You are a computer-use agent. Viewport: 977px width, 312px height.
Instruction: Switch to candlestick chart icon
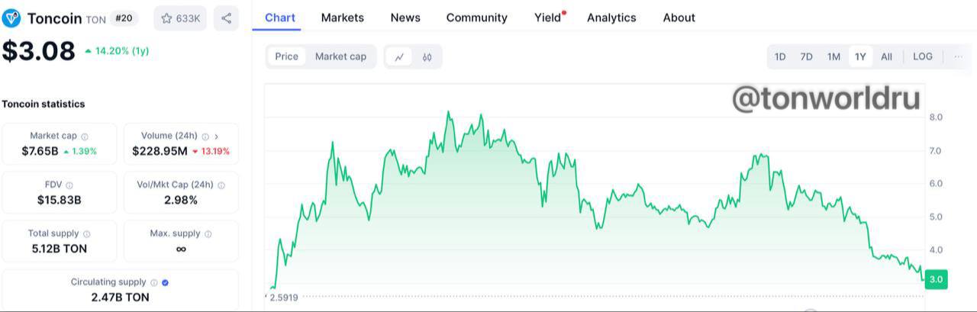(427, 56)
